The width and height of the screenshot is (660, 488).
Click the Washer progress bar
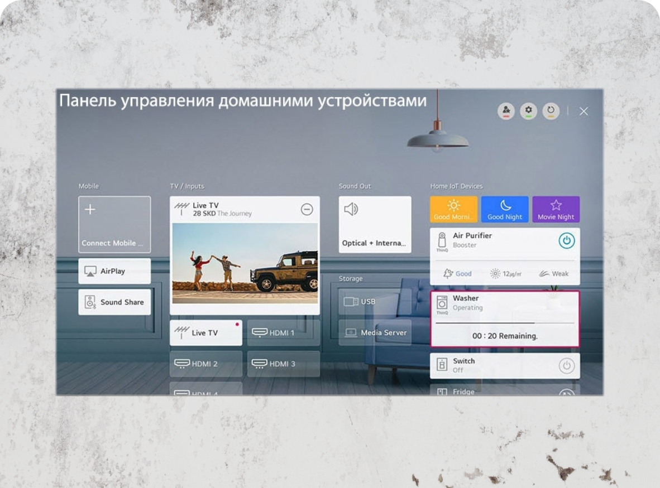tap(505, 323)
